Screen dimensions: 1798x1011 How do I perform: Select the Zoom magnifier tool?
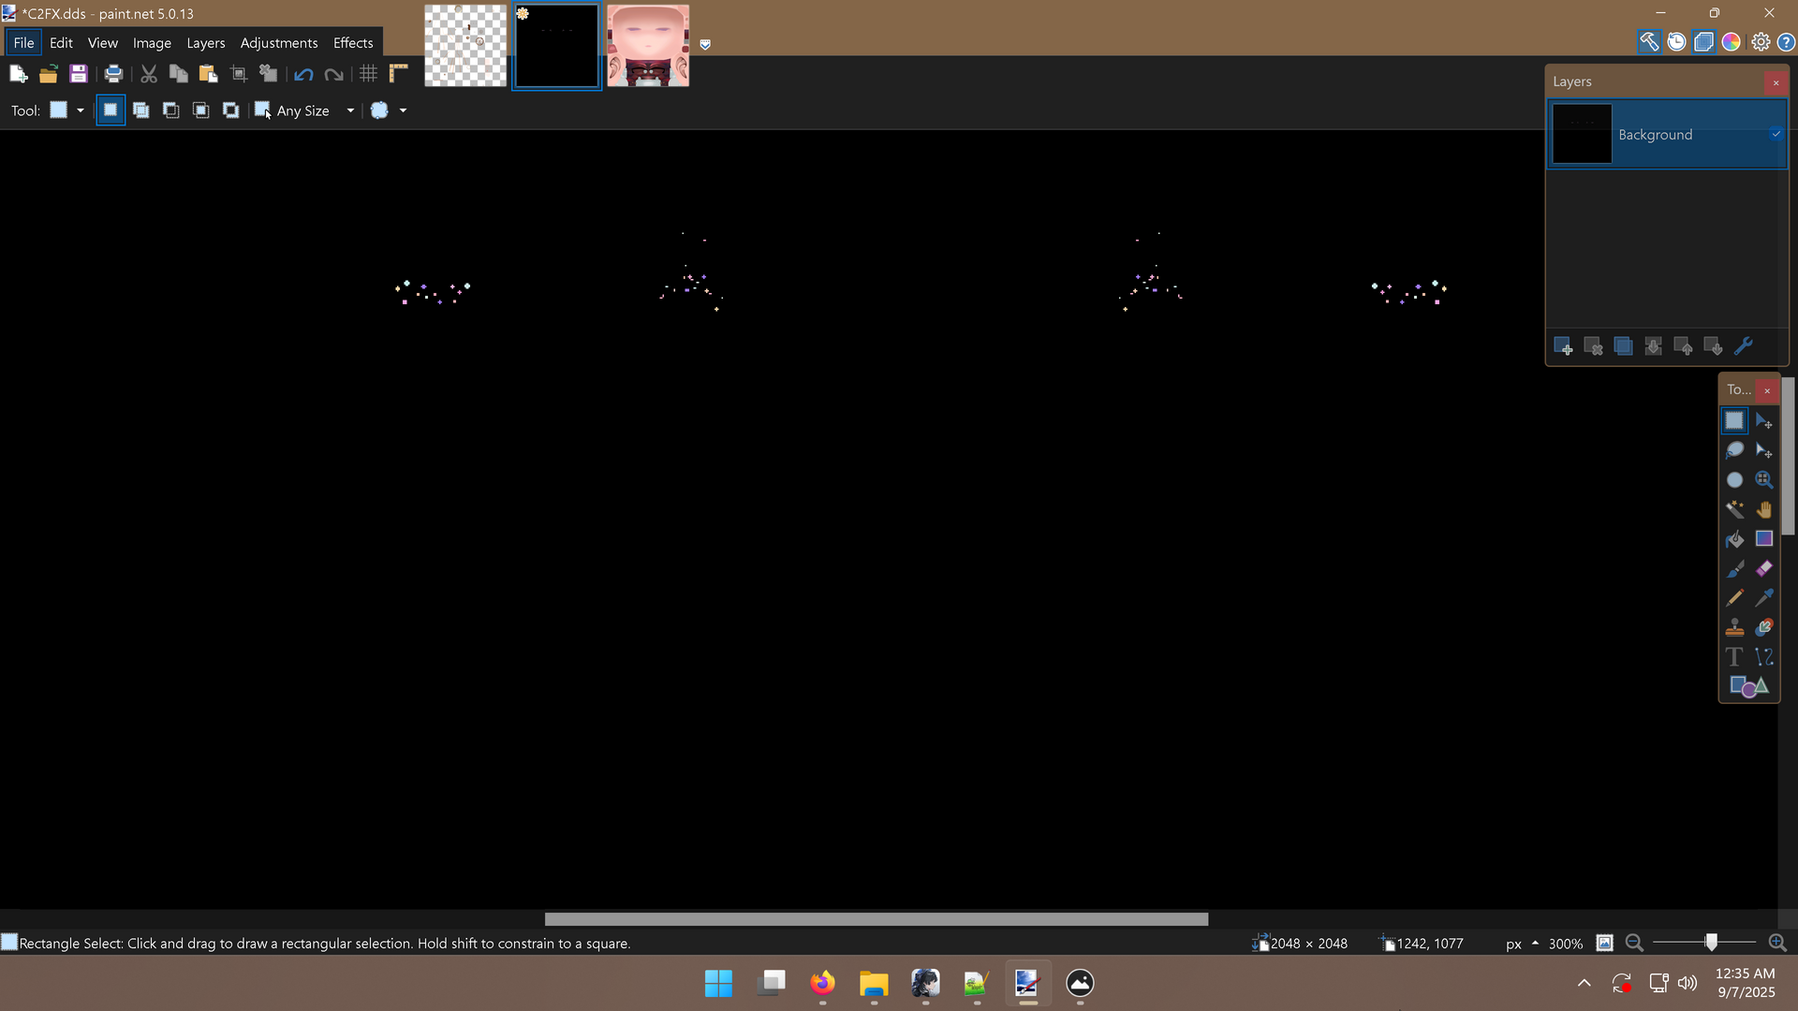tap(1764, 480)
